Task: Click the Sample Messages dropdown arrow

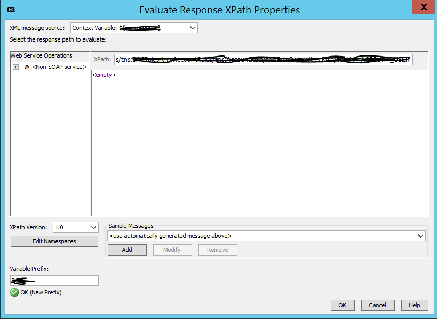Action: (x=421, y=235)
